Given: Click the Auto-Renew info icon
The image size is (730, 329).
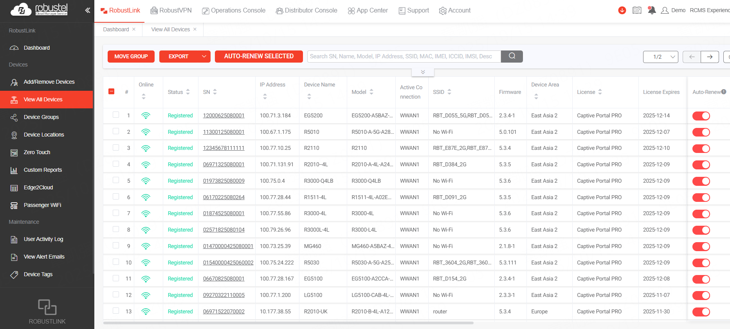Looking at the screenshot, I should [724, 92].
